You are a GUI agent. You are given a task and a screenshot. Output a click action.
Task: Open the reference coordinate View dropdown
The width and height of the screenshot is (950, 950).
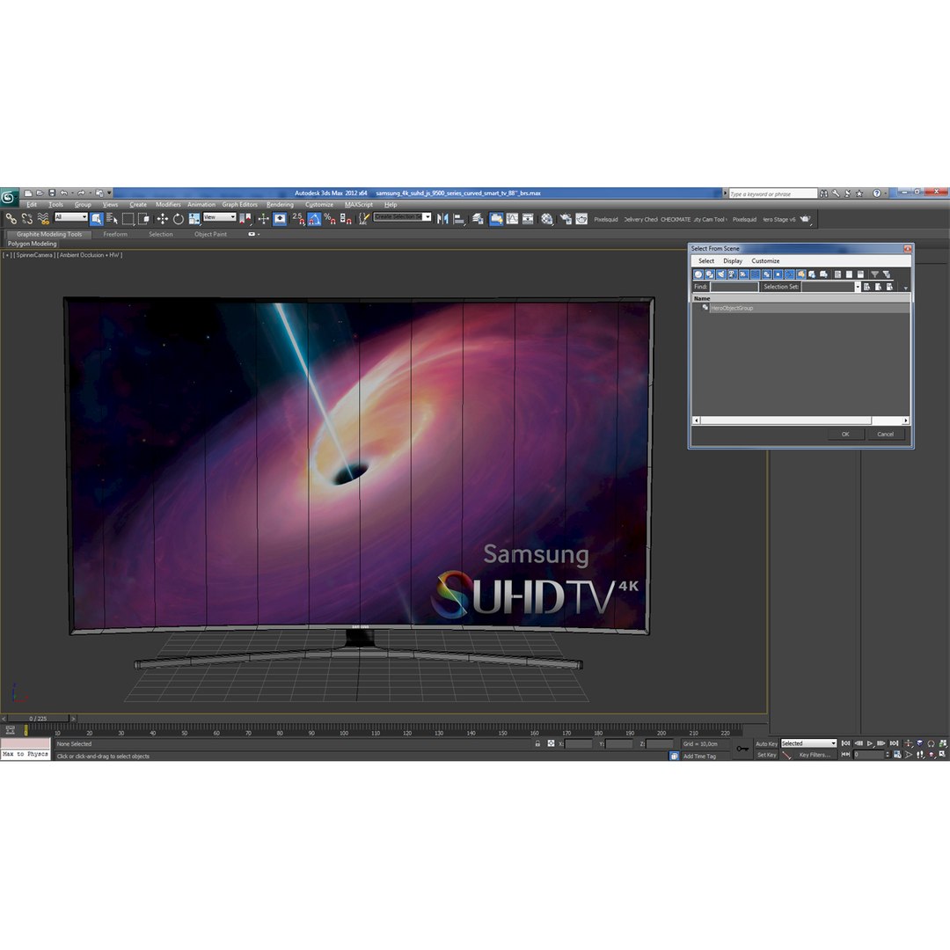coord(219,217)
